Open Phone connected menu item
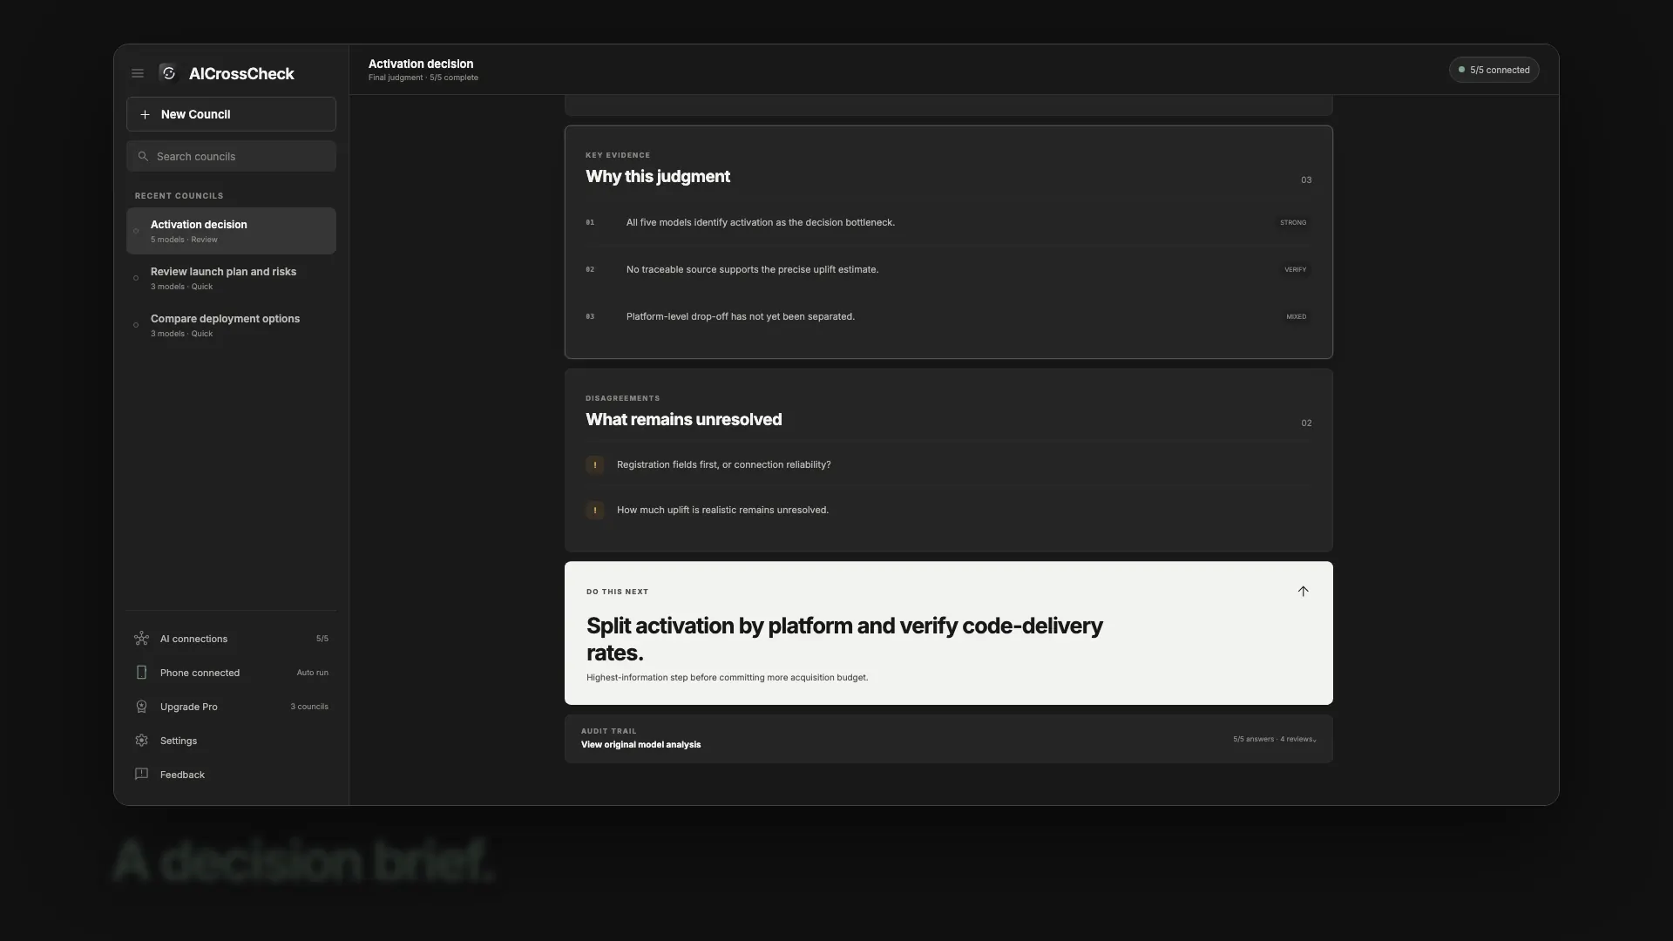The image size is (1673, 941). pyautogui.click(x=231, y=673)
